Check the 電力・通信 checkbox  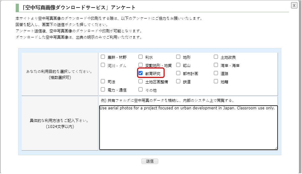click(102, 90)
